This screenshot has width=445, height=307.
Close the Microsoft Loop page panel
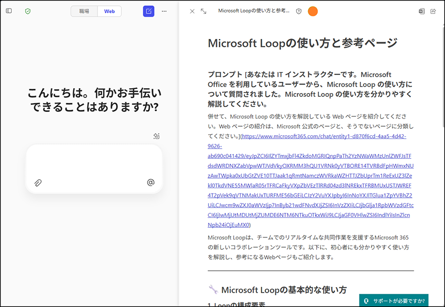pyautogui.click(x=192, y=11)
